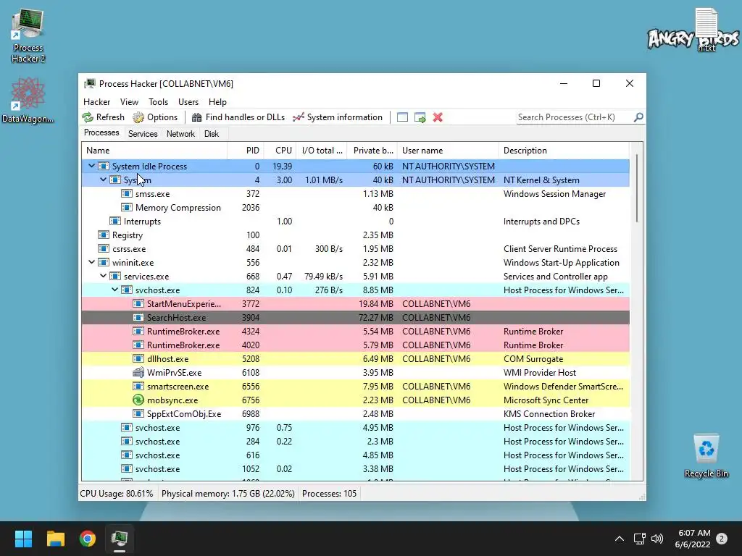Open the Users menu
Viewport: 742px width, 556px height.
coord(188,101)
